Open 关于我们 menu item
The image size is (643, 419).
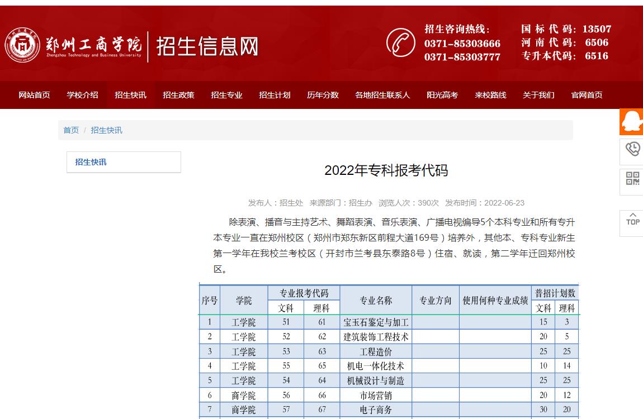pyautogui.click(x=538, y=95)
